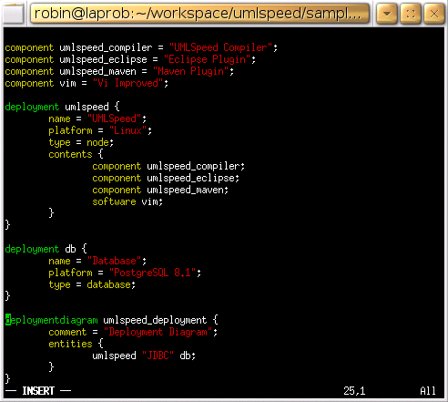The width and height of the screenshot is (448, 402).
Task: Click the type = database value
Action: point(108,284)
